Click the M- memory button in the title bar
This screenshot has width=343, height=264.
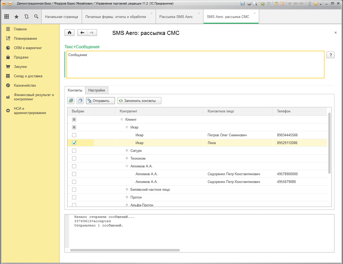[302, 3]
